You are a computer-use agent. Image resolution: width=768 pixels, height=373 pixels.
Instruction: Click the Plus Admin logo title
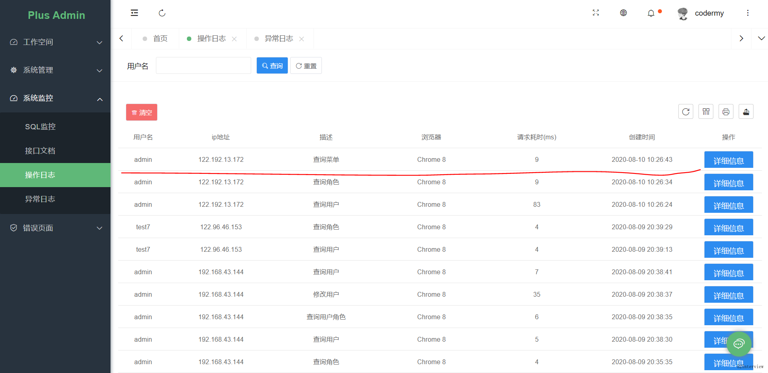(x=56, y=15)
